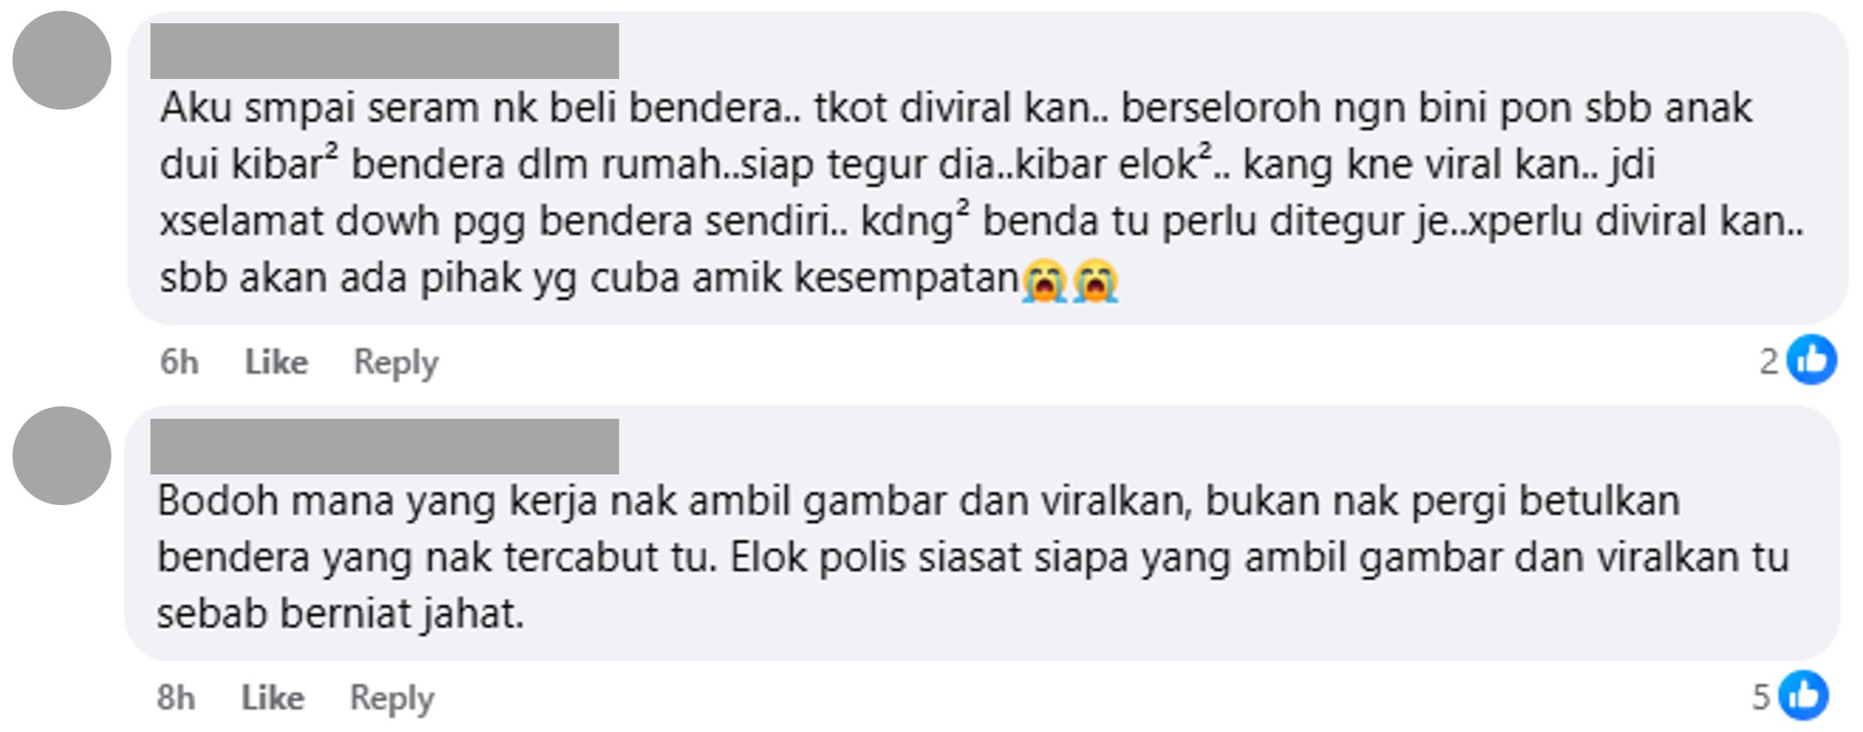Click the blue like reaction icon showing 2
Image resolution: width=1863 pixels, height=732 pixels.
tap(1811, 360)
